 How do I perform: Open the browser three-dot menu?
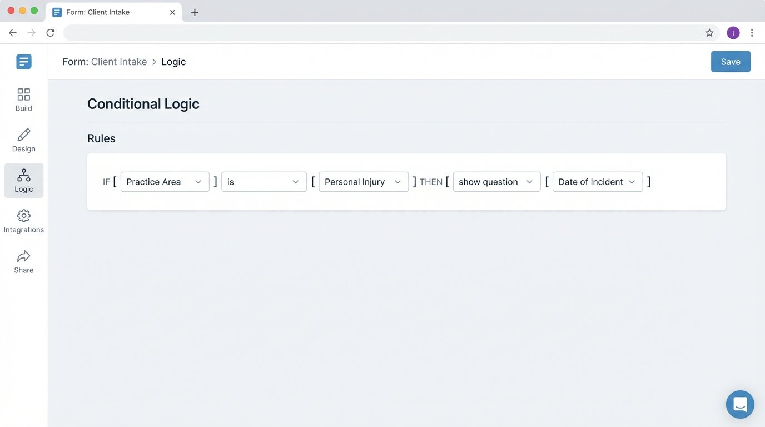pyautogui.click(x=752, y=32)
